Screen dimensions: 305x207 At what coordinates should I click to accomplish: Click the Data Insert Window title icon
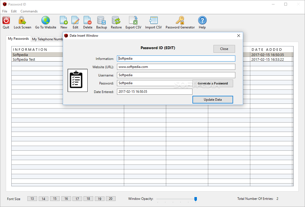[x=66, y=36]
